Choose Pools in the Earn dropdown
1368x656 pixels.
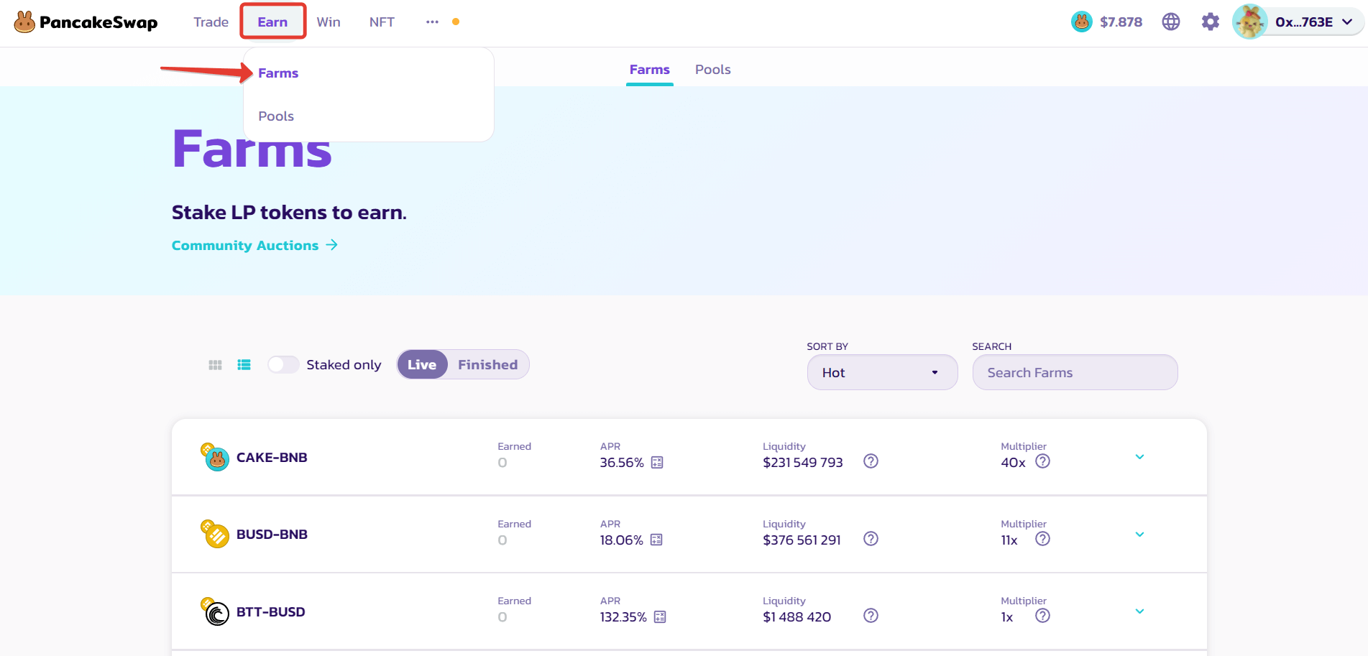point(276,116)
